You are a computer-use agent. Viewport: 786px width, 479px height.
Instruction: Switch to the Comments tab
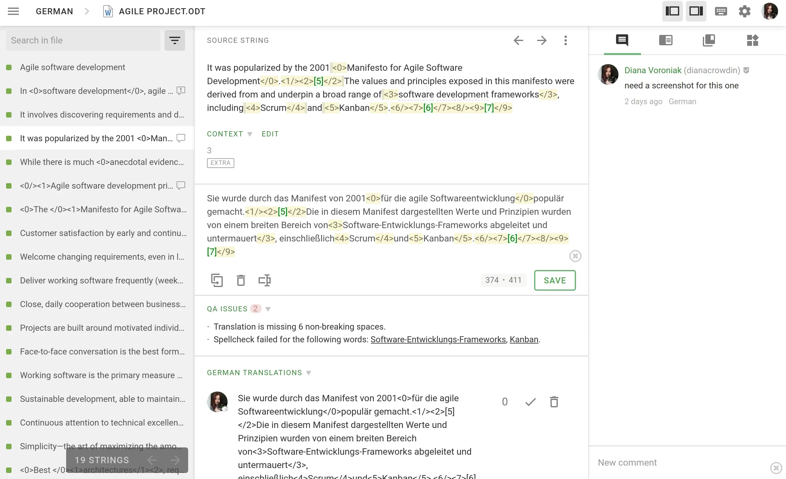tap(622, 40)
